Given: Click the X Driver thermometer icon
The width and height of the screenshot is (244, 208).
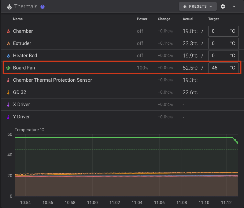Looking at the screenshot, I should pos(8,105).
